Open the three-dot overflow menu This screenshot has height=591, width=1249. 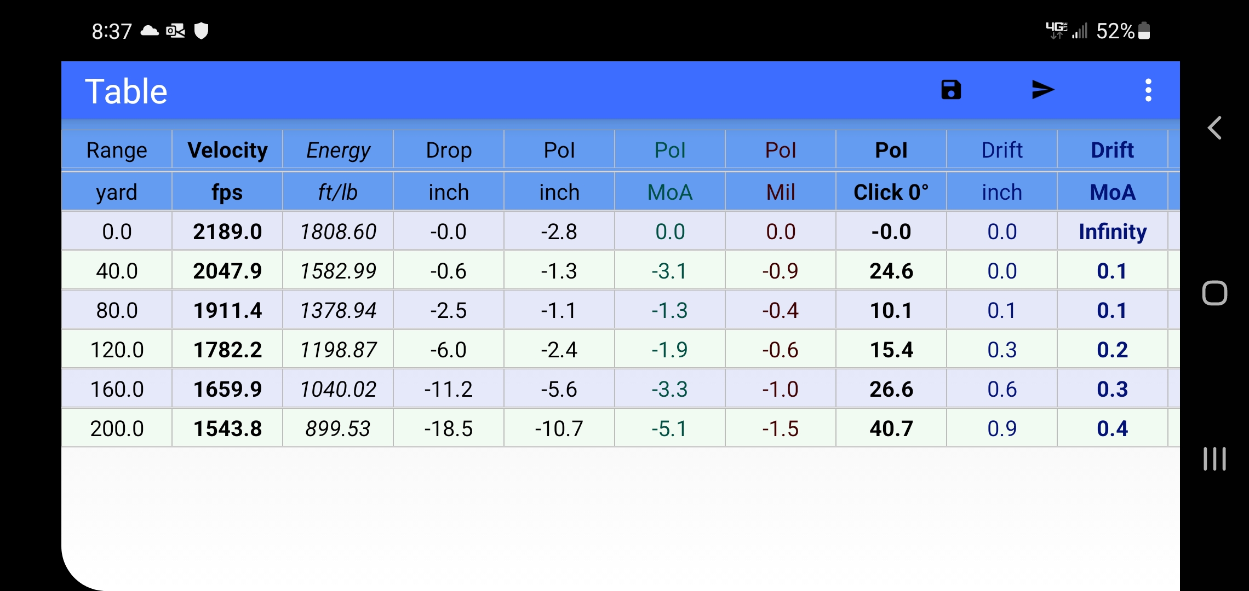click(x=1148, y=90)
